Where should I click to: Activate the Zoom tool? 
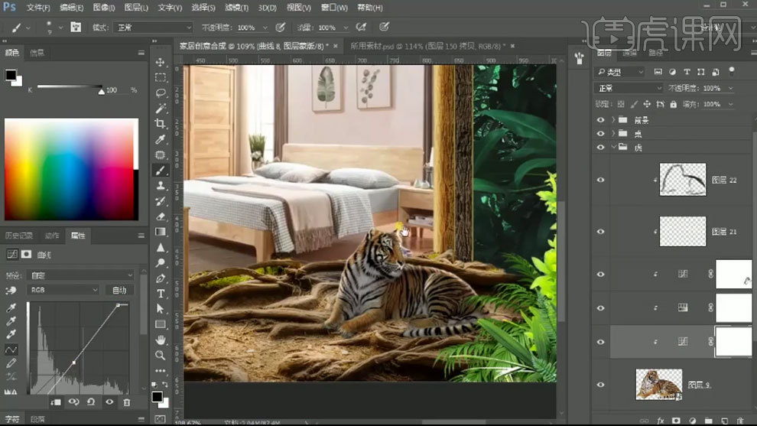[x=161, y=356]
